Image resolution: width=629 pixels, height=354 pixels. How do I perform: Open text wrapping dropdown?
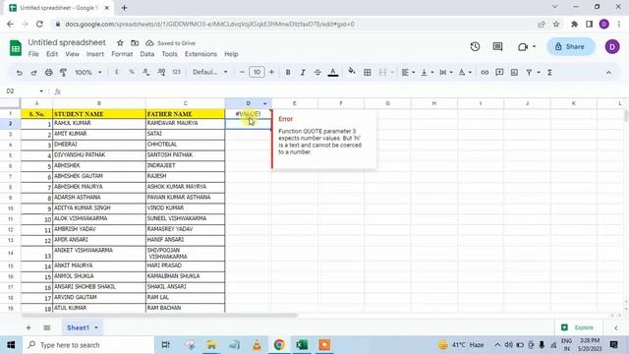(445, 72)
